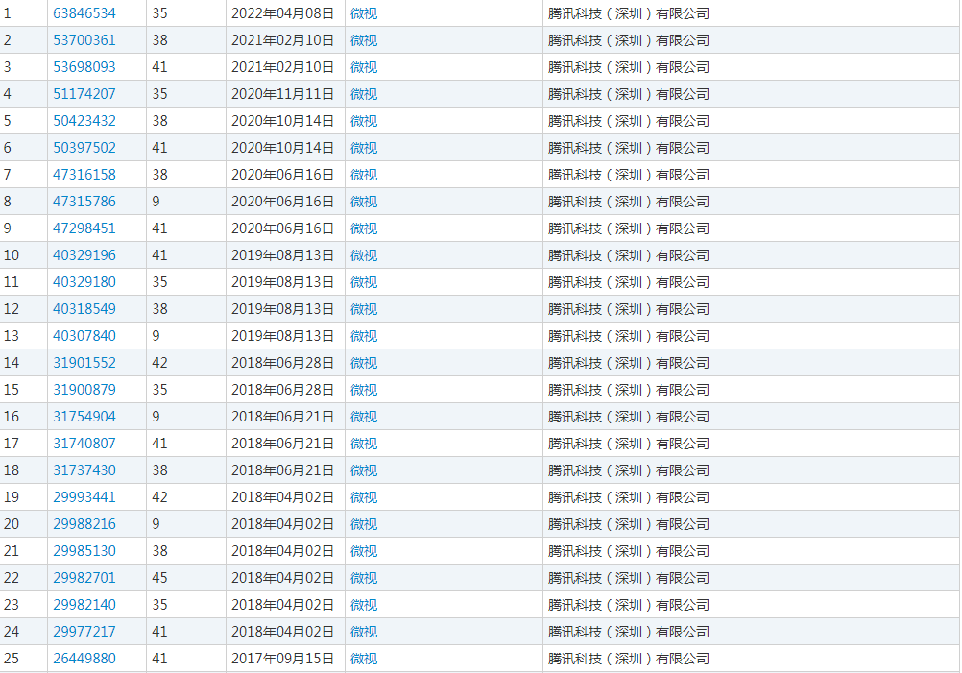
Task: Click the 47315786 registration link
Action: click(84, 202)
